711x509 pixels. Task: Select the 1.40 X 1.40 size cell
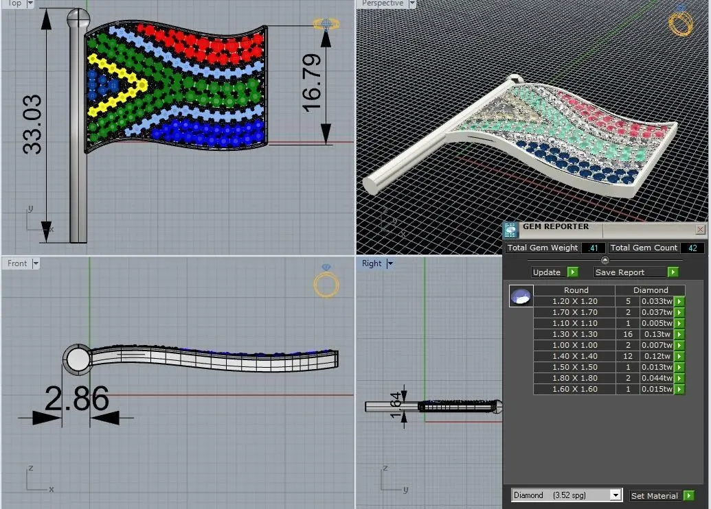click(x=574, y=356)
